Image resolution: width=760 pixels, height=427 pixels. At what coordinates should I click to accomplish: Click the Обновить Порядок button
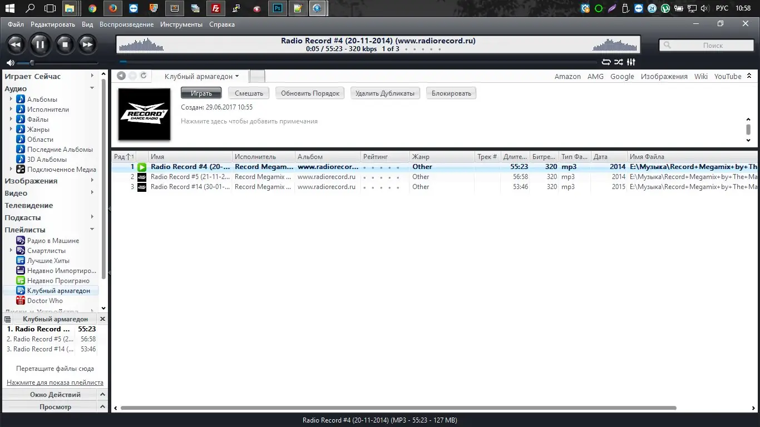tap(310, 93)
